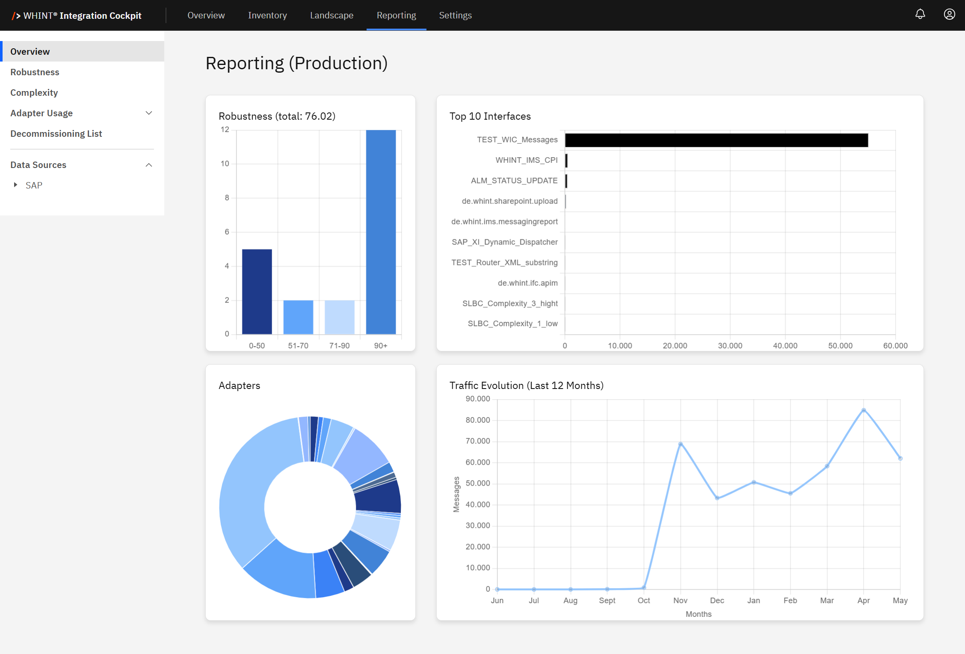Click the notifications bell icon

pyautogui.click(x=920, y=15)
